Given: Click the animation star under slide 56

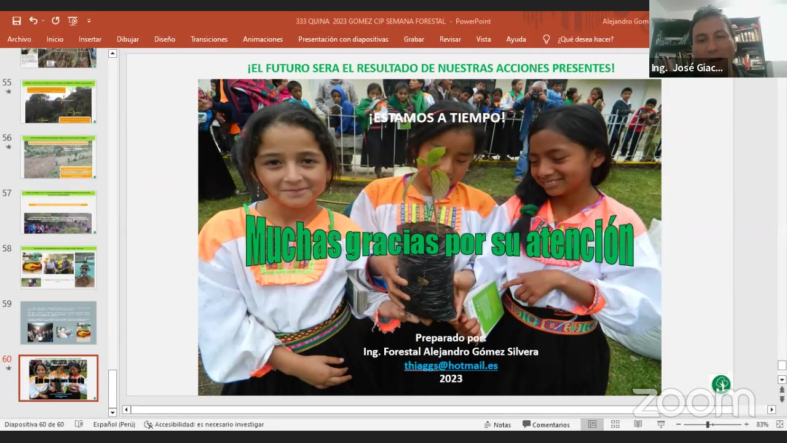Looking at the screenshot, I should [8, 147].
